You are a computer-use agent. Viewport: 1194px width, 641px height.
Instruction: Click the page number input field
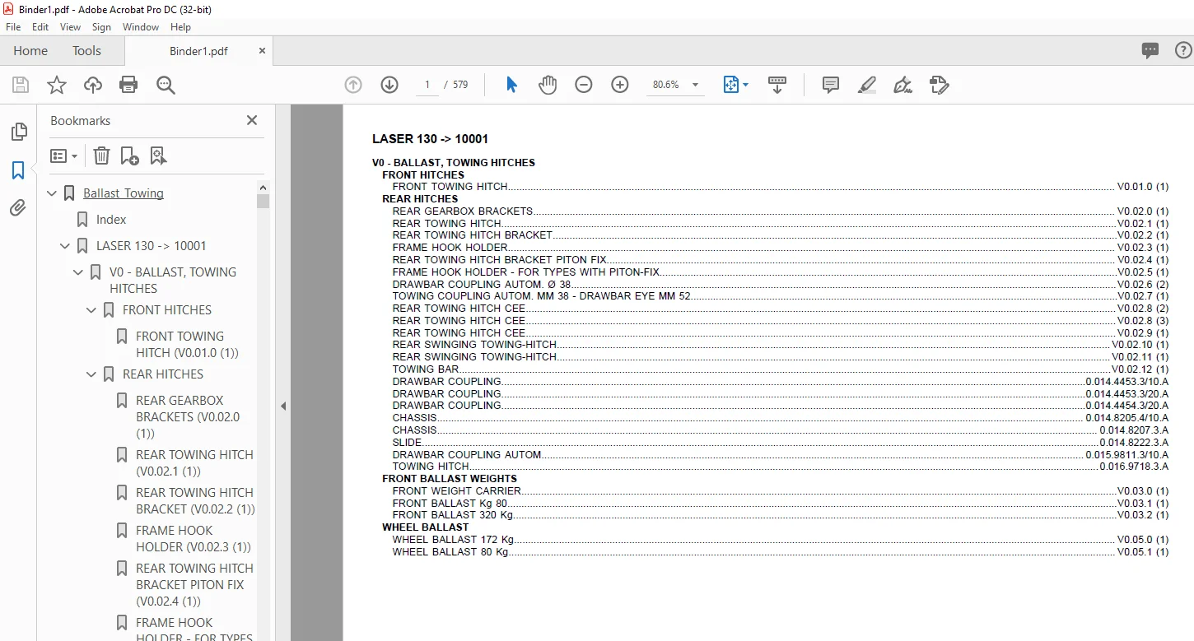[x=427, y=85]
